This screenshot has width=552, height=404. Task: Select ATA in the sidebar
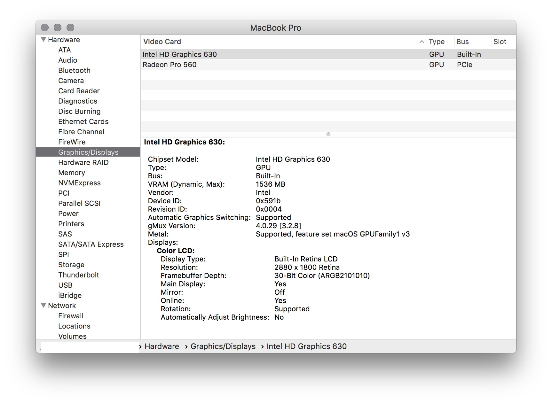click(65, 50)
